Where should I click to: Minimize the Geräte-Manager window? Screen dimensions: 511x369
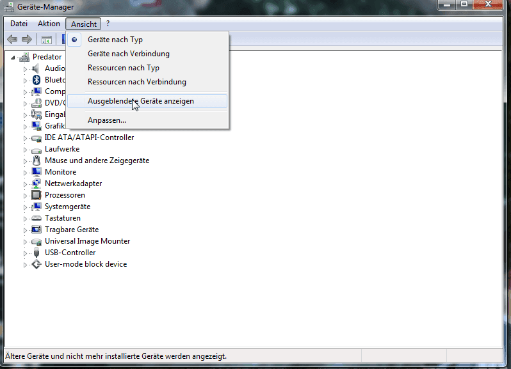point(447,4)
